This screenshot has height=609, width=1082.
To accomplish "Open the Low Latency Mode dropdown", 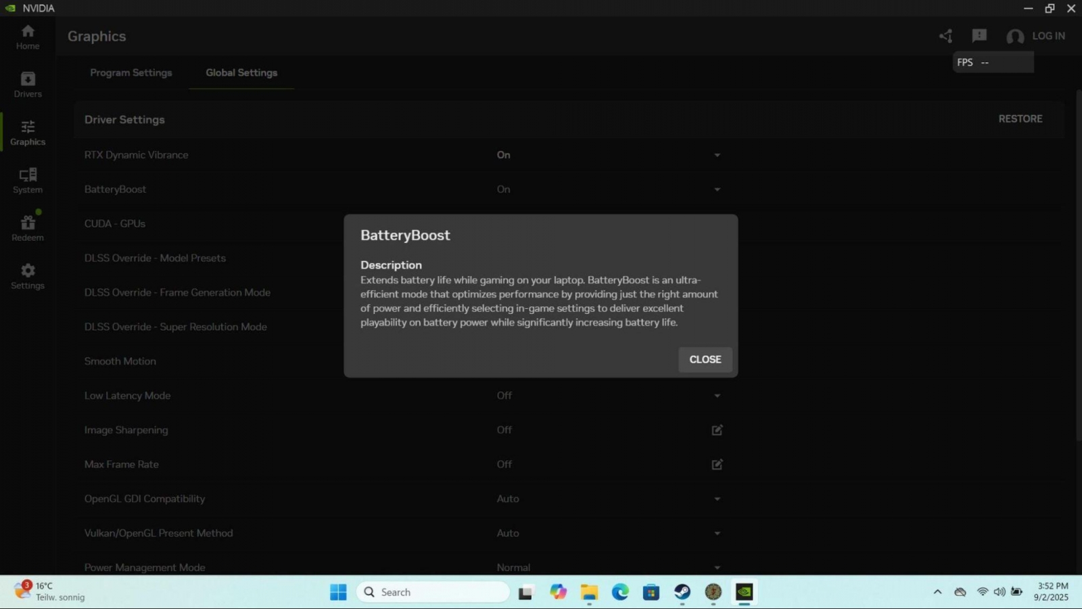I will [716, 395].
